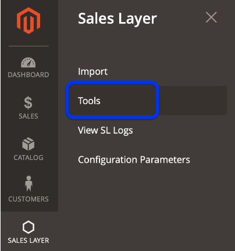Click the SALES LAYER sidebar label
The height and width of the screenshot is (251, 235).
pos(29,241)
